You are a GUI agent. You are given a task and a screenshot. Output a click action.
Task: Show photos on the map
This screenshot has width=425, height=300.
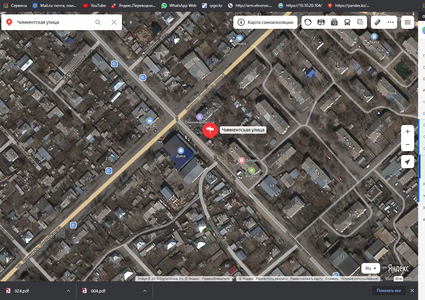(334, 22)
